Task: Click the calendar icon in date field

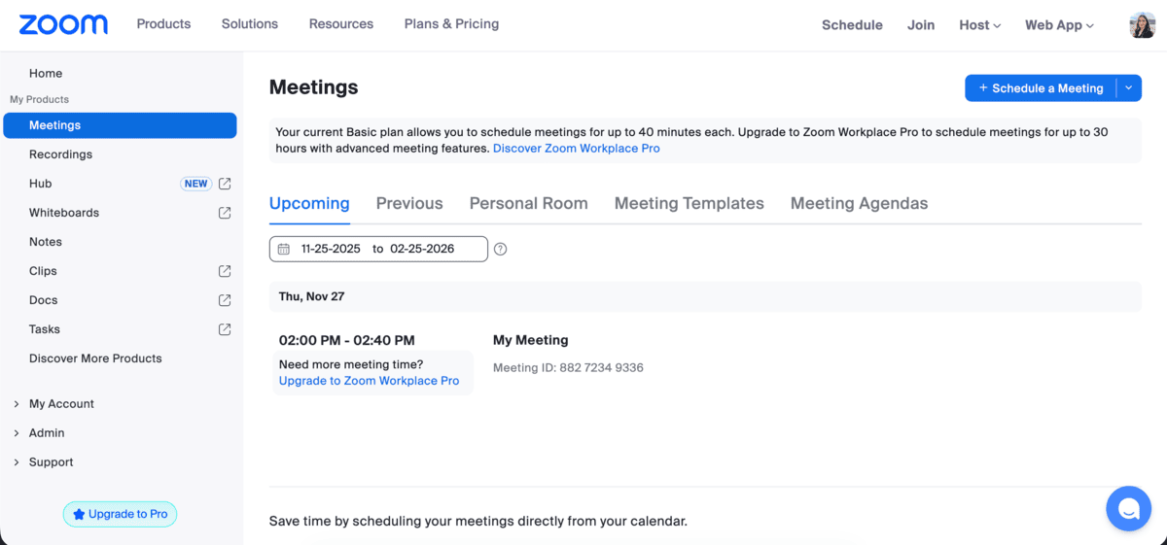Action: [284, 249]
